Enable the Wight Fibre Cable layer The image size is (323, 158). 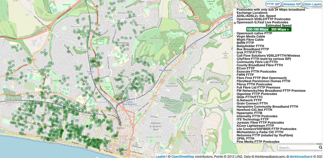(x=235, y=40)
